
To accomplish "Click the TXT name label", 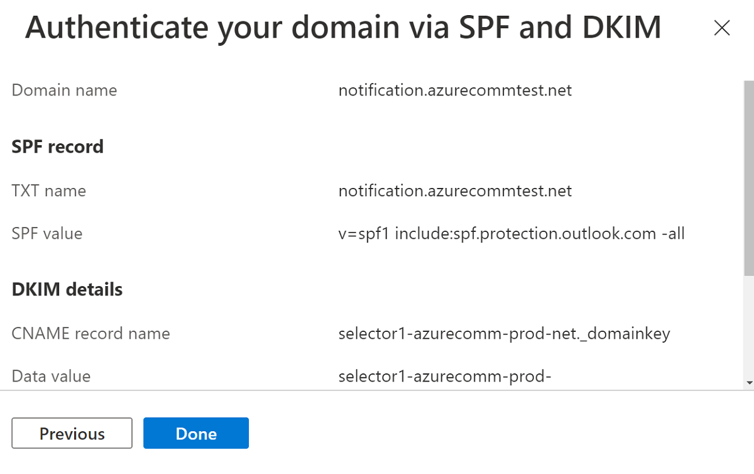I will [x=48, y=190].
